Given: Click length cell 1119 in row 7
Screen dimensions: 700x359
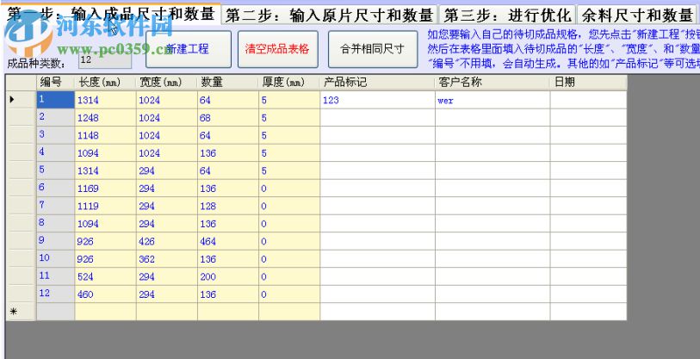Looking at the screenshot, I should (x=105, y=206).
